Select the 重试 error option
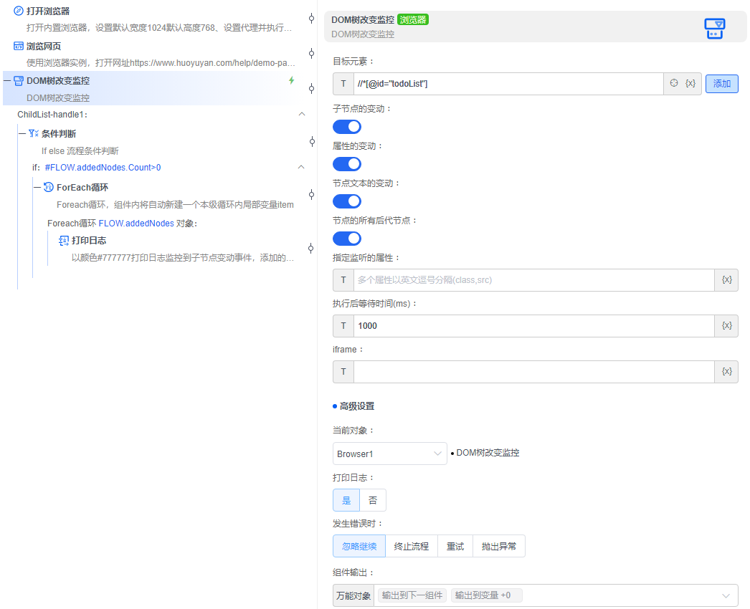750x609 pixels. (455, 545)
